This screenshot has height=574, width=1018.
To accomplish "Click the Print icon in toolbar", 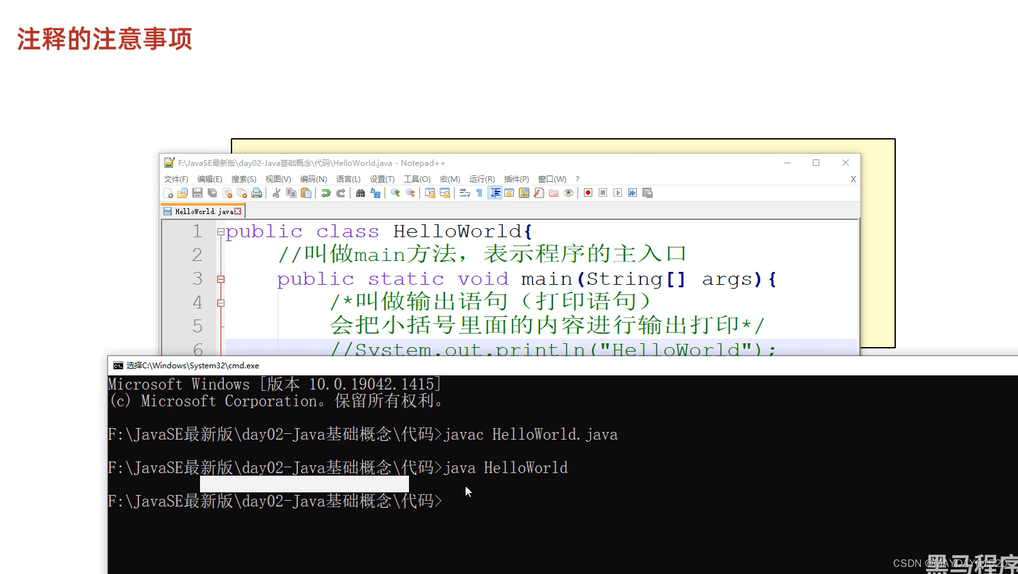I will 257,193.
